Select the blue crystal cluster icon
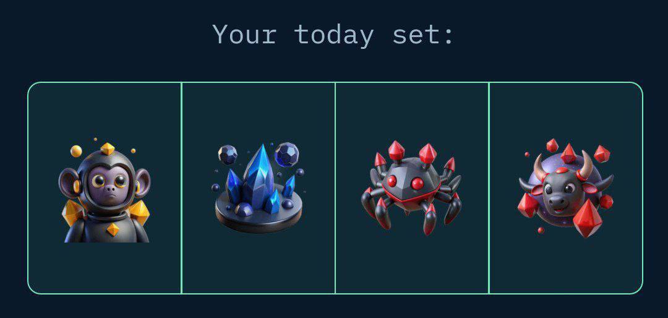 tap(259, 188)
